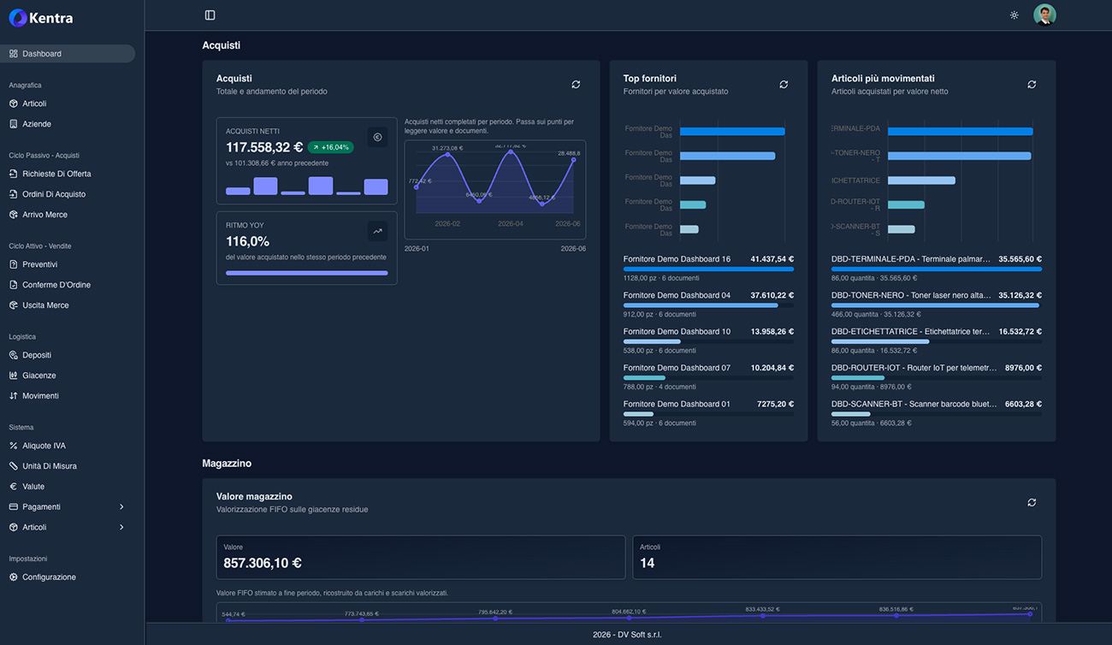Click the 6603,28 € DBD-SCANNER-BT amount
This screenshot has height=645, width=1112.
(x=1023, y=404)
